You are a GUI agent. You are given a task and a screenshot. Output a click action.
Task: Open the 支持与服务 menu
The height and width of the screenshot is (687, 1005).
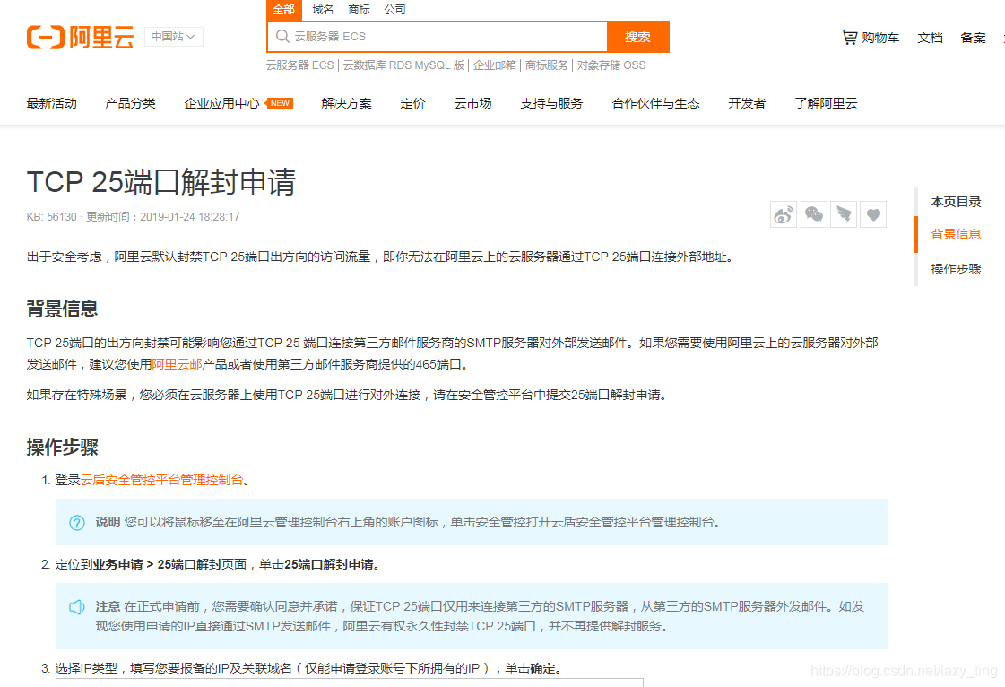tap(551, 103)
